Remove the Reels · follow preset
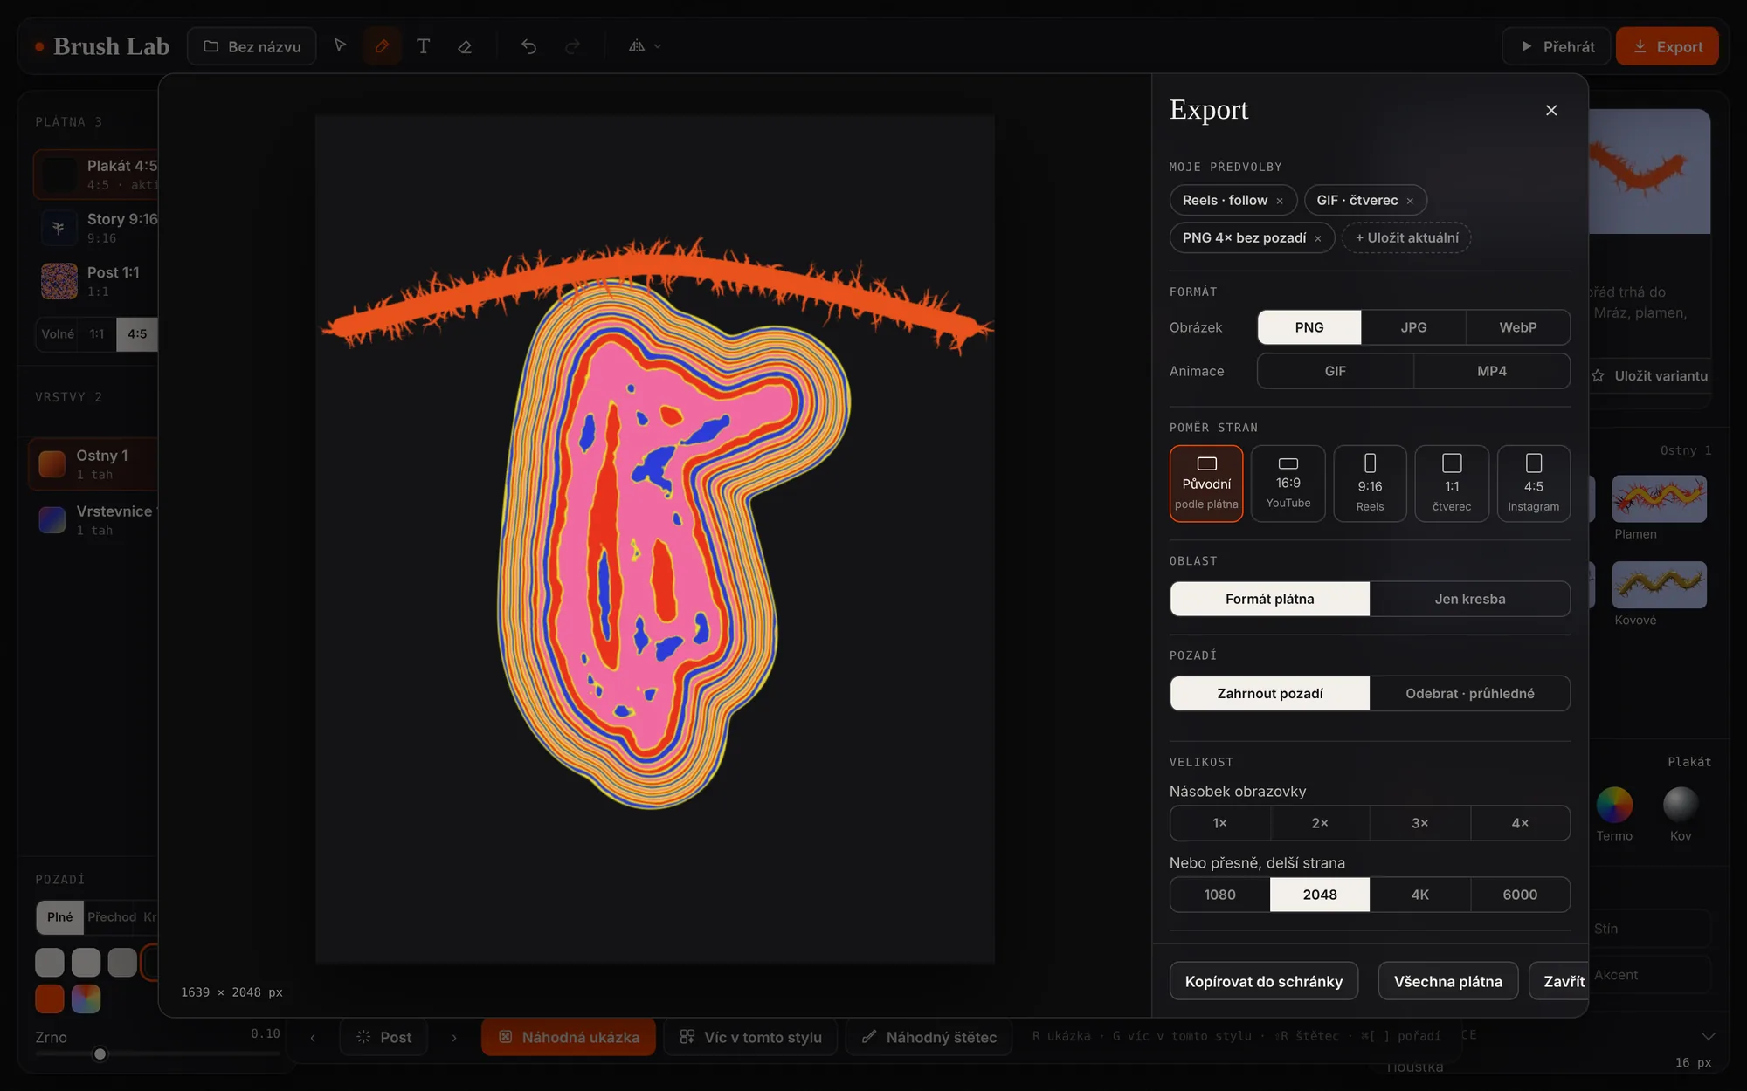1747x1091 pixels. [x=1280, y=201]
